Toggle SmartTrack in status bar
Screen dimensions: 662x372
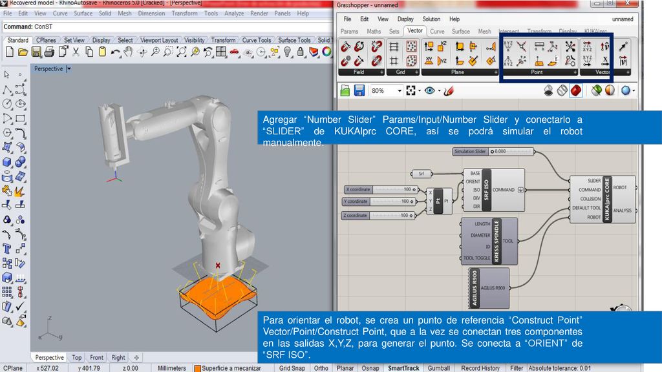[403, 367]
